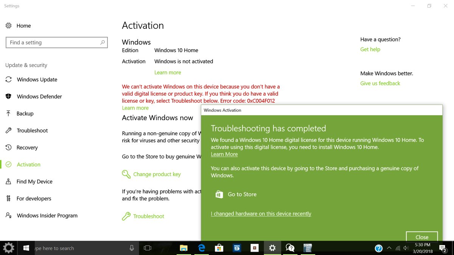Click the large gear icon at taskbar's left end
Image resolution: width=454 pixels, height=255 pixels.
tap(9, 248)
